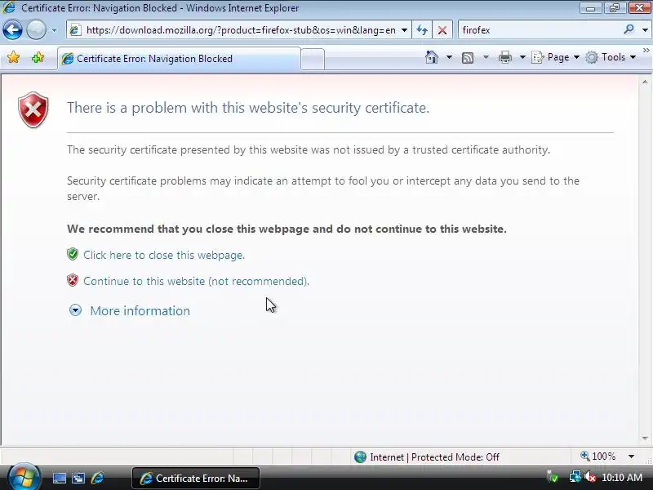Refresh the page with the Refresh icon
The height and width of the screenshot is (490, 653).
tap(422, 30)
